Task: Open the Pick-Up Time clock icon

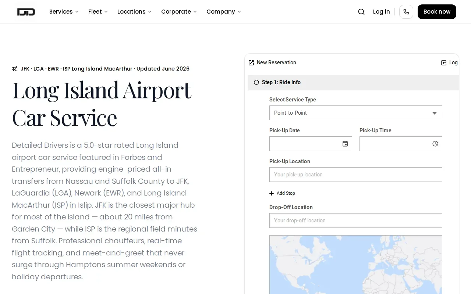Action: [435, 144]
